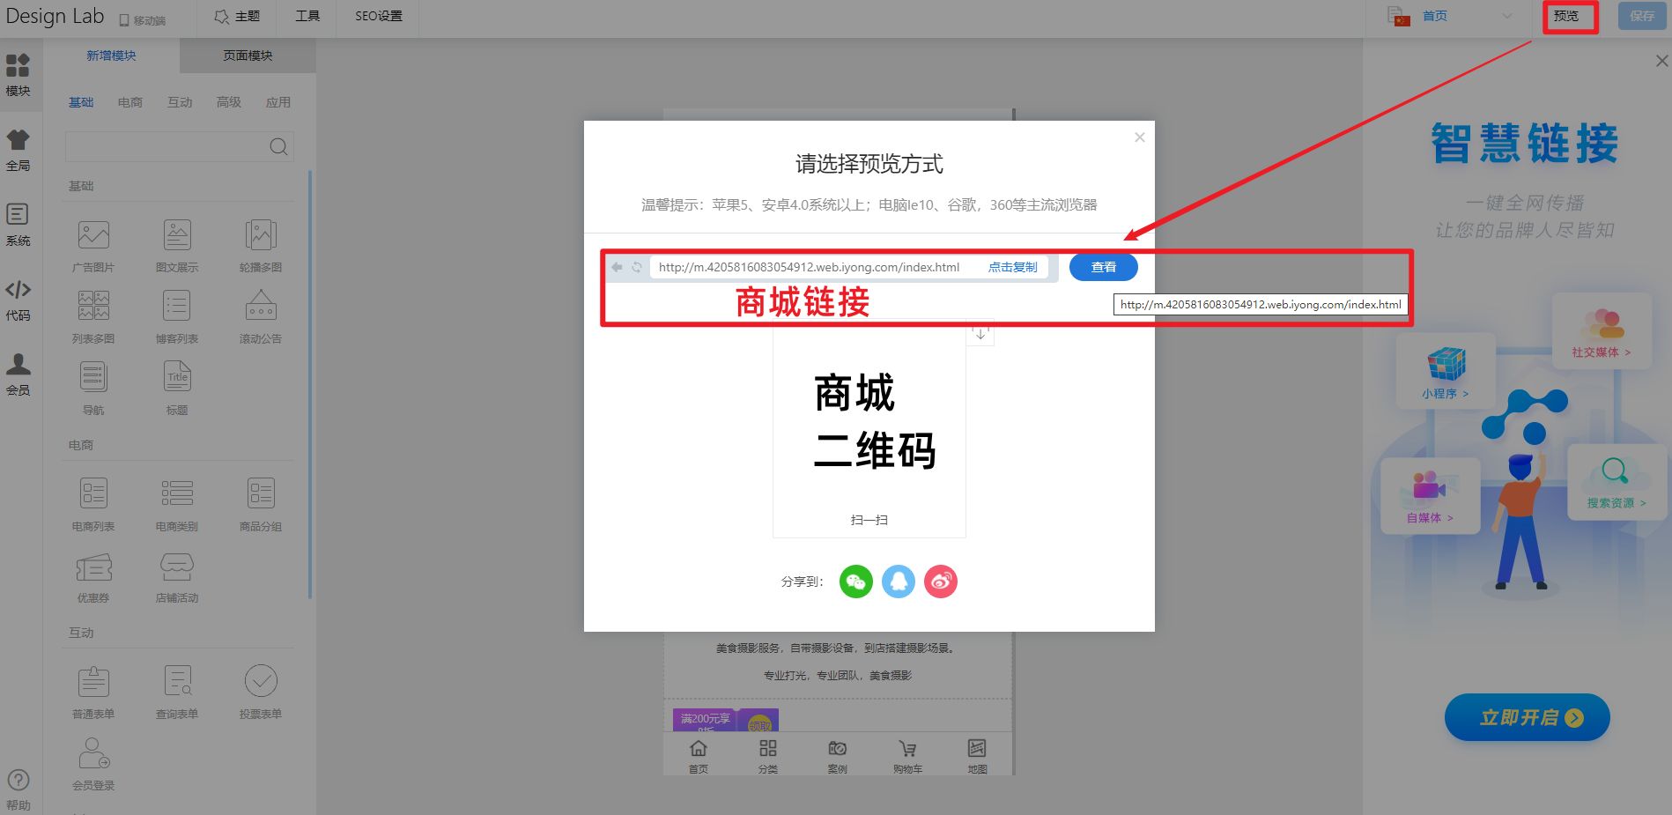Open the 代码 sidebar section
This screenshot has height=815, width=1672.
click(x=18, y=300)
